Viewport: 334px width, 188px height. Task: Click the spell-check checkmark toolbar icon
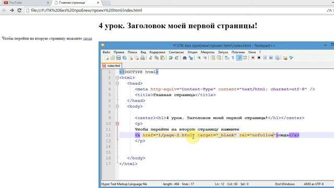(291, 58)
